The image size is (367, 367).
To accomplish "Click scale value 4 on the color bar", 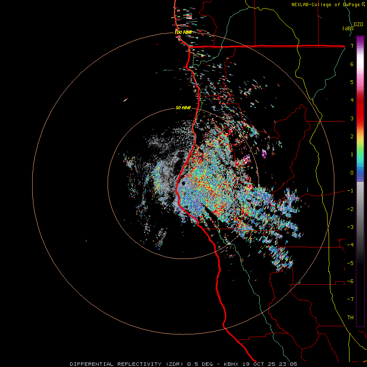I will (x=352, y=100).
